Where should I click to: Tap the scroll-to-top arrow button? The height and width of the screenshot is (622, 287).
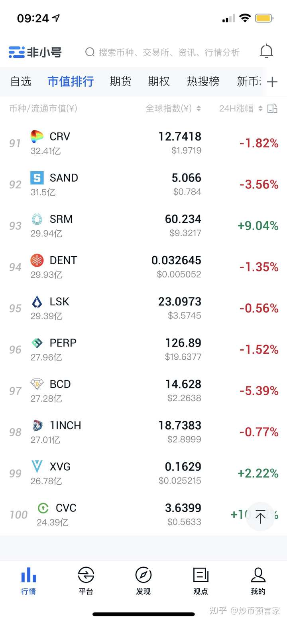point(260,516)
